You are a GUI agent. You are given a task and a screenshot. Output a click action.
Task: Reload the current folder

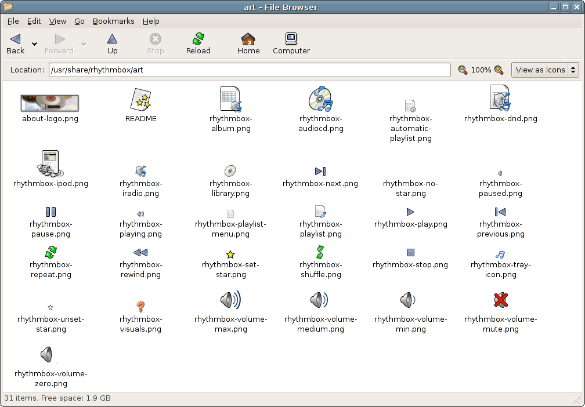pyautogui.click(x=198, y=44)
